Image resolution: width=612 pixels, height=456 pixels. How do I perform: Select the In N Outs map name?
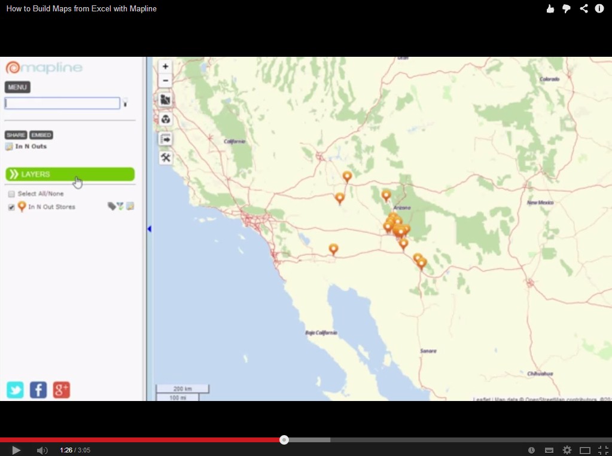(x=31, y=146)
